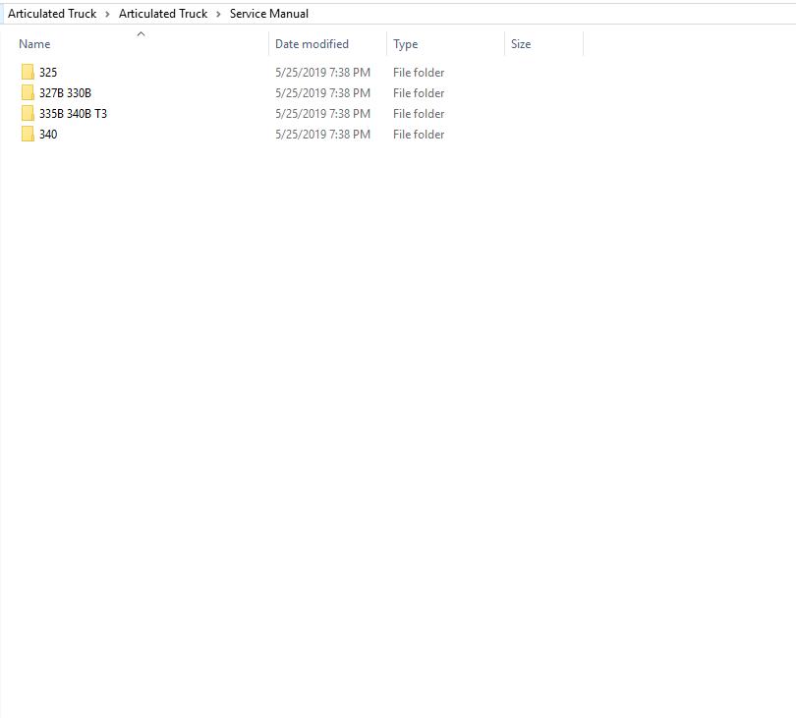The image size is (796, 718).
Task: Sort by the Size column header
Action: pos(521,44)
